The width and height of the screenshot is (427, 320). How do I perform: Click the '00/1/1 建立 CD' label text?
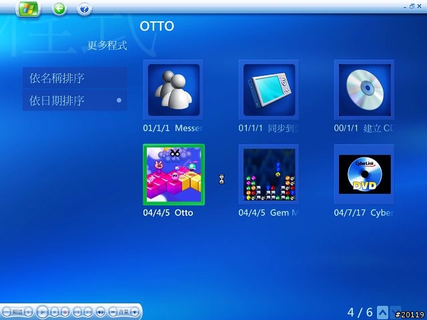click(x=364, y=128)
